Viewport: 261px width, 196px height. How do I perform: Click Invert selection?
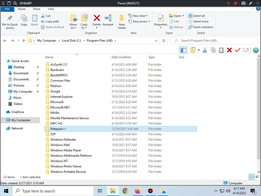(201, 27)
